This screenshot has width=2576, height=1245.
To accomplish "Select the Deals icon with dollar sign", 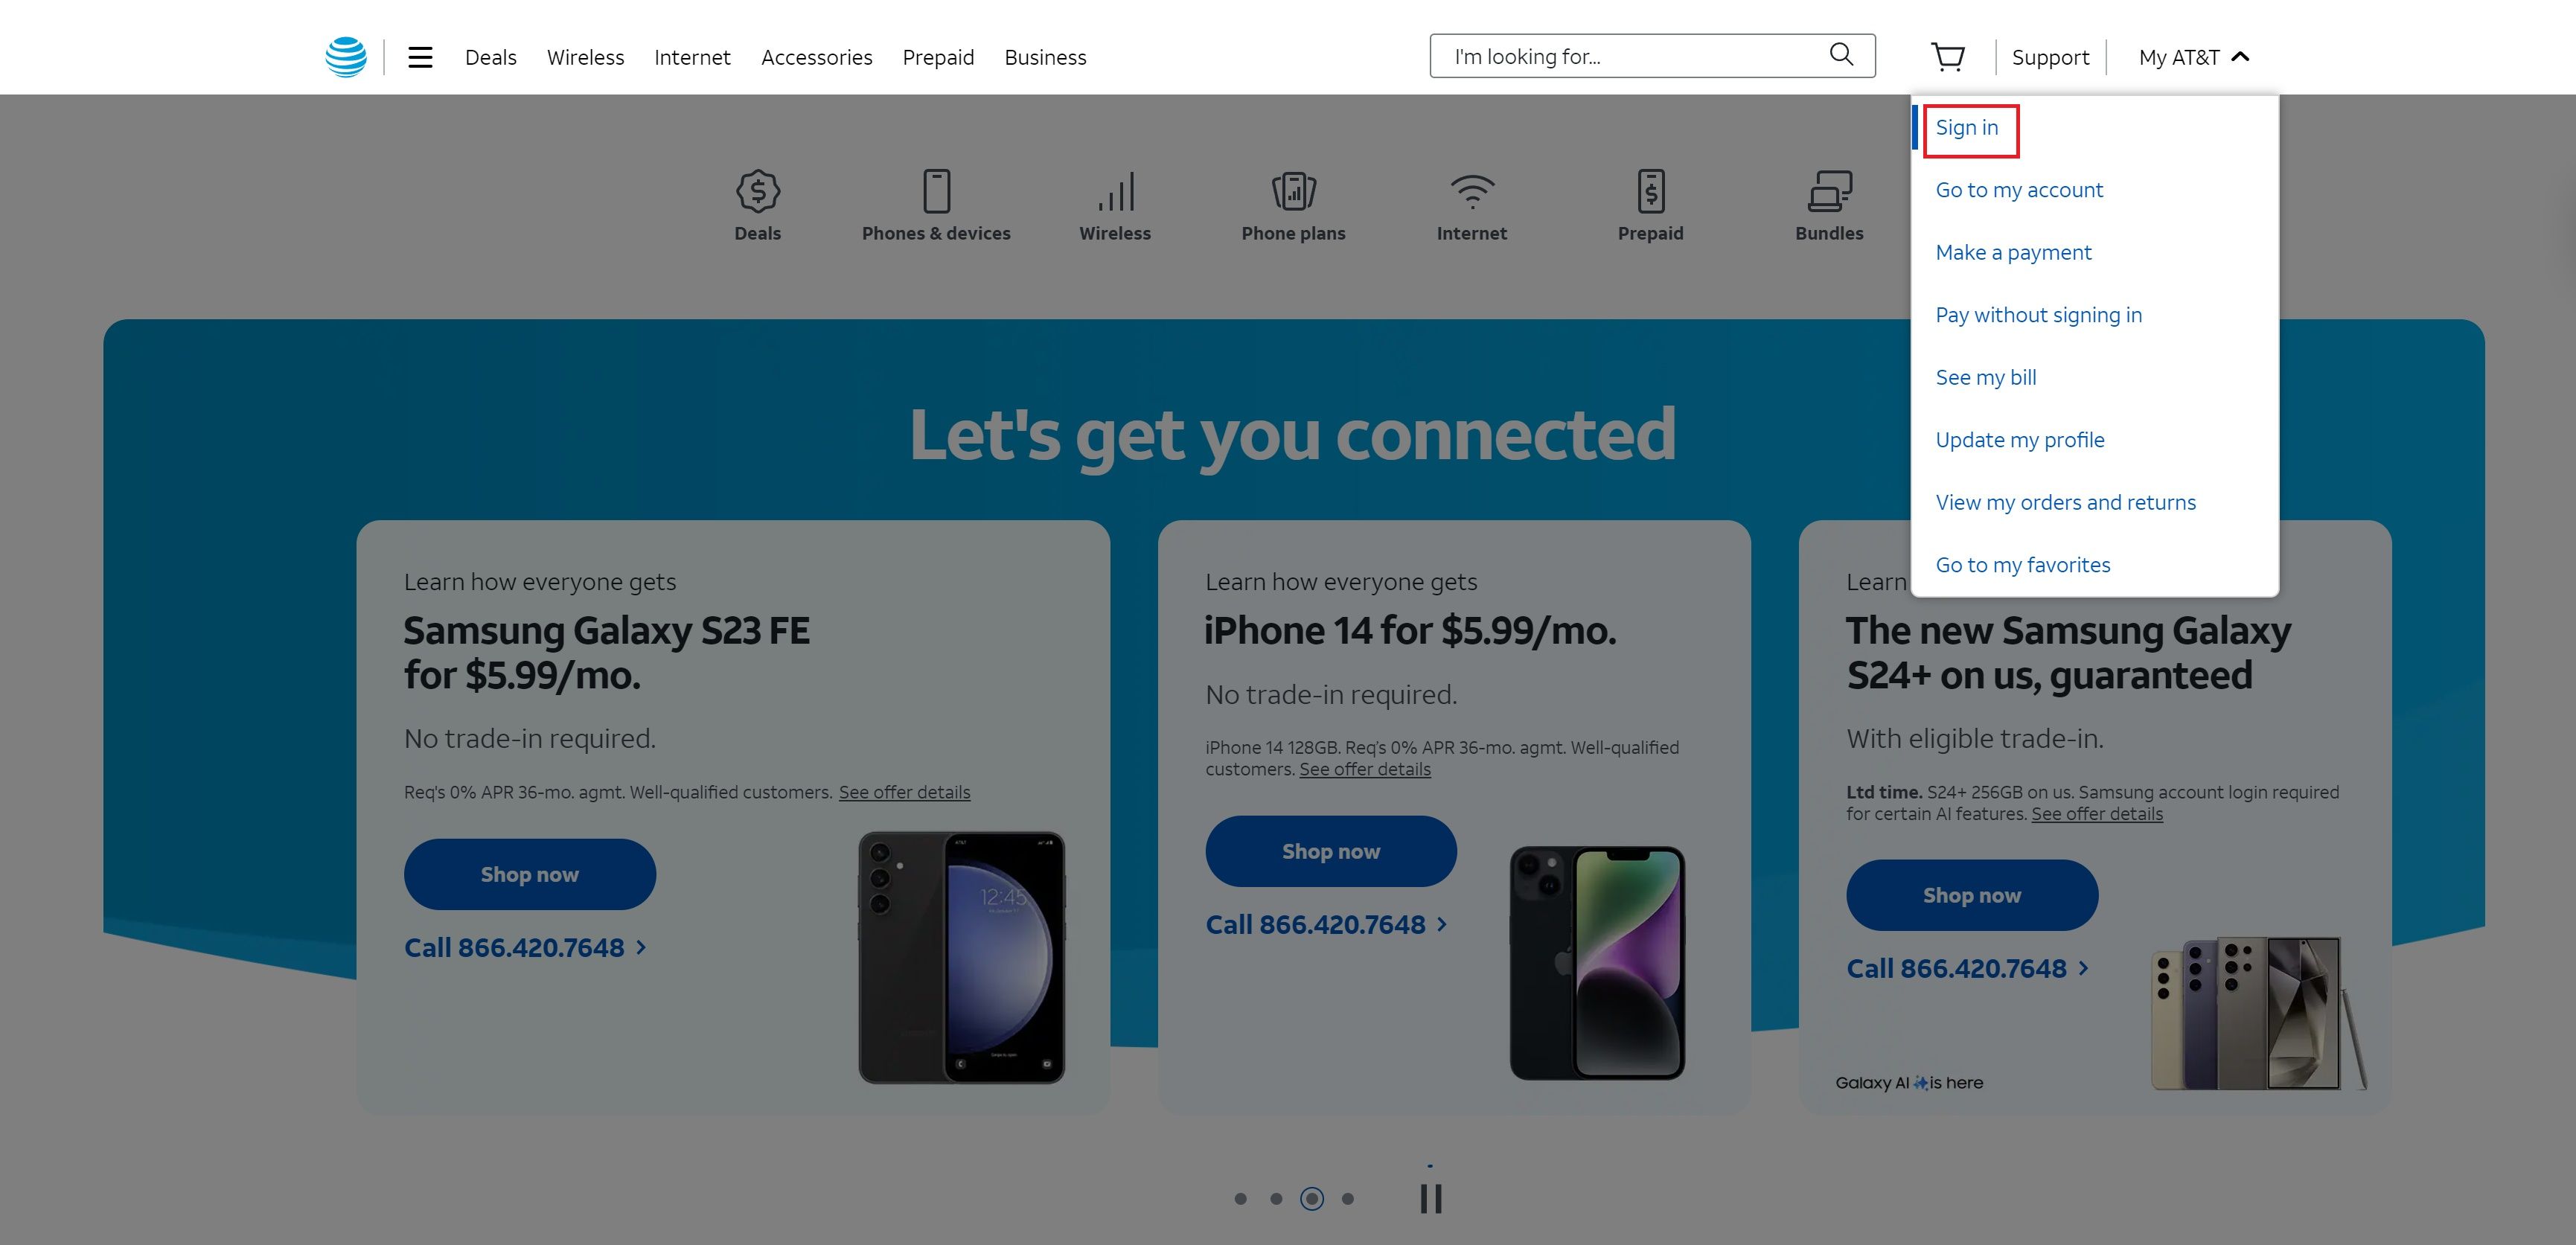I will (x=758, y=191).
